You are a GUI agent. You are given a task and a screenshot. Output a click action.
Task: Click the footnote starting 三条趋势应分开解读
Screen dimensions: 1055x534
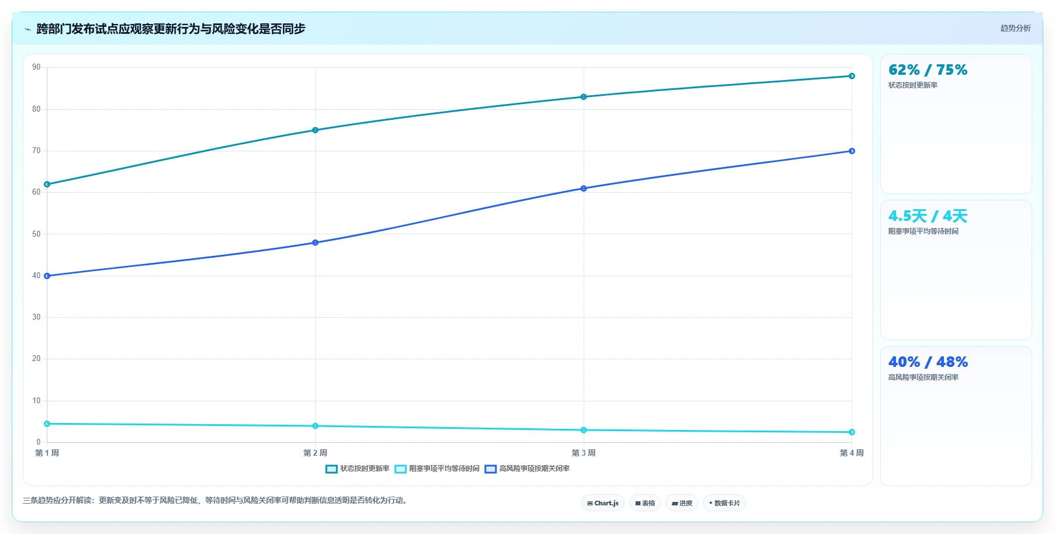click(x=215, y=501)
